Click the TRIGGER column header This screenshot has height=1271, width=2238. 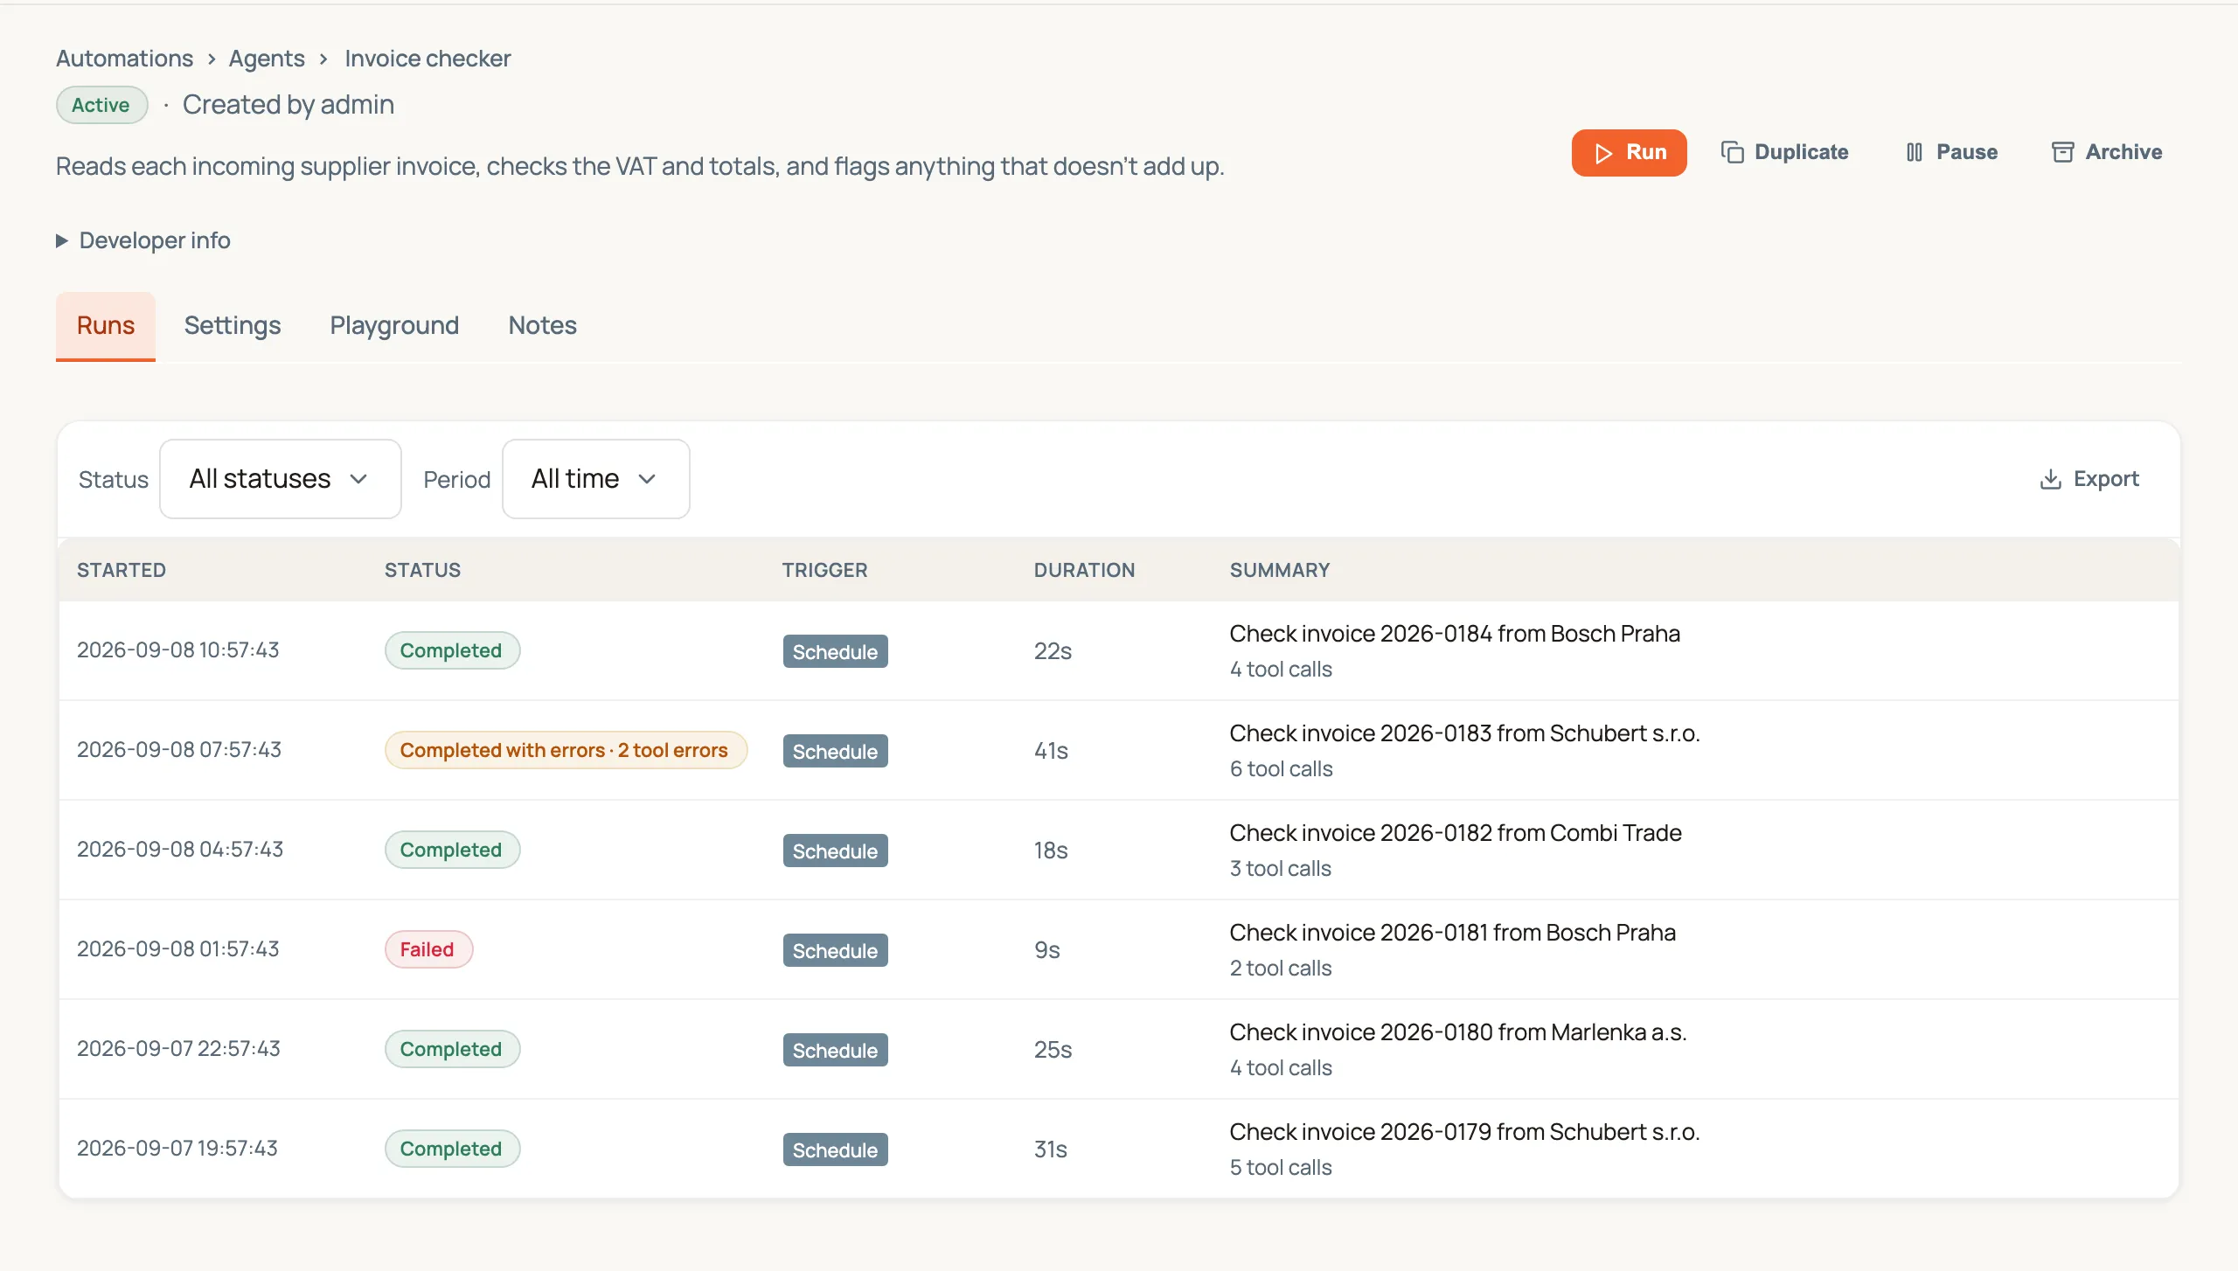[824, 570]
